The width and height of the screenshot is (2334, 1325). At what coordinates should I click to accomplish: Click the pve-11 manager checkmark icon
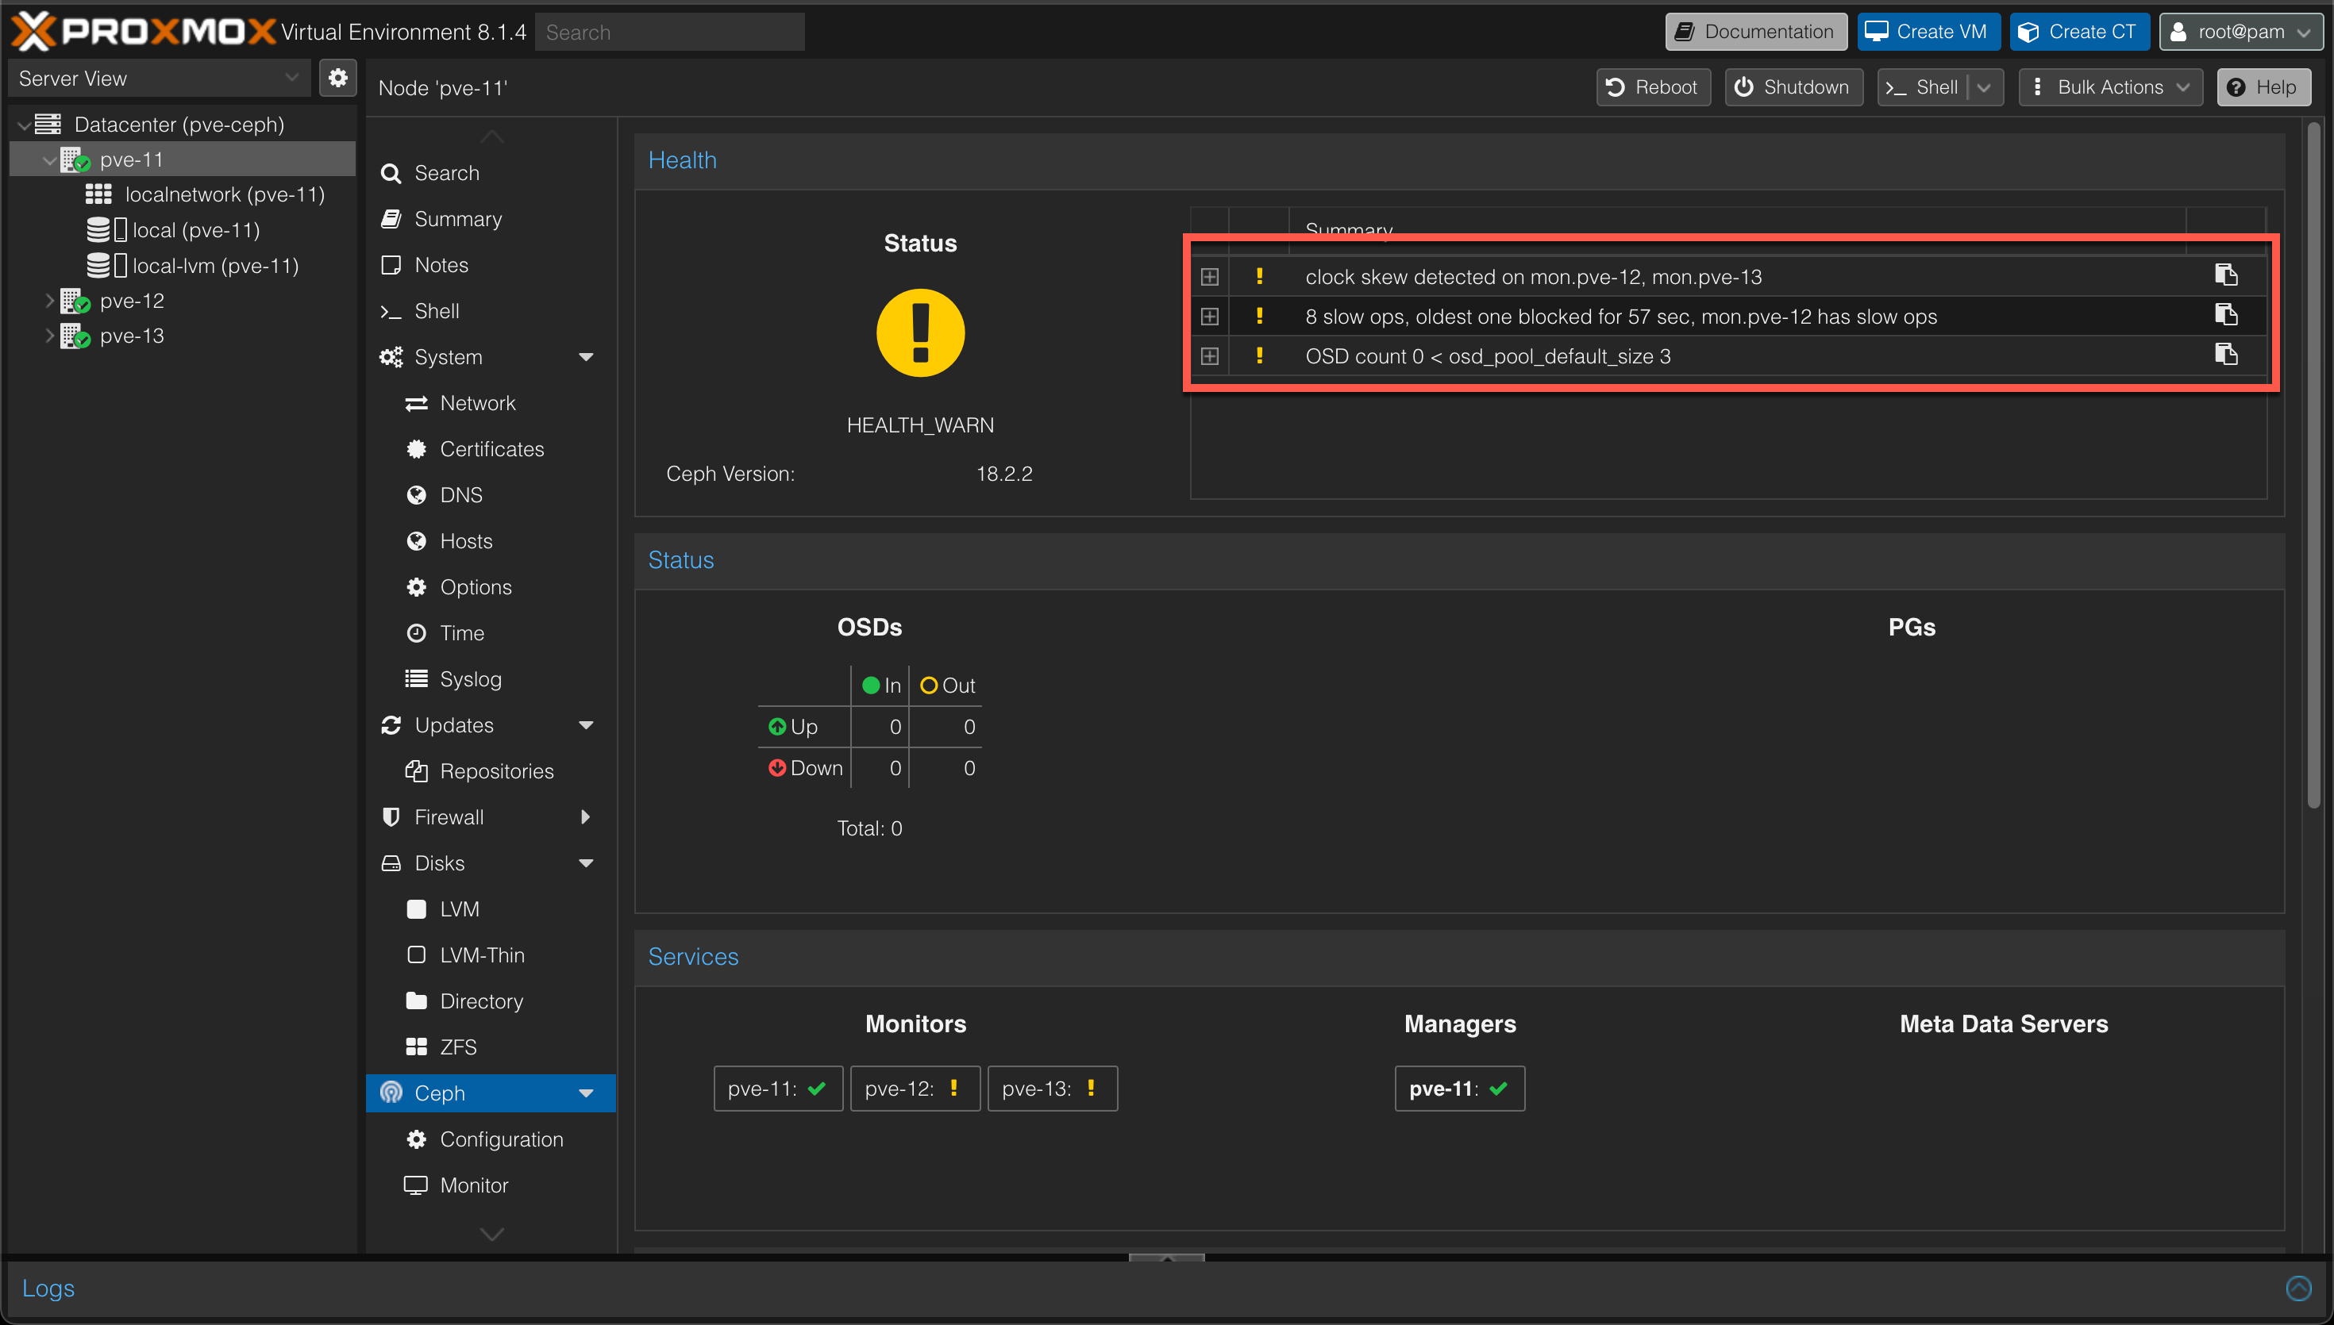pos(1498,1089)
